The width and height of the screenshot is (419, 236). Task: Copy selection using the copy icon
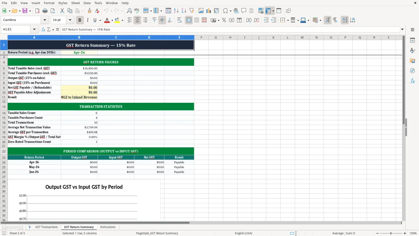pos(70,11)
